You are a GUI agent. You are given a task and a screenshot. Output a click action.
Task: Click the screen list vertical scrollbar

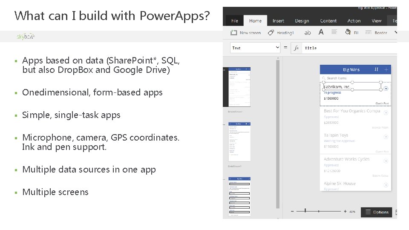click(278, 134)
